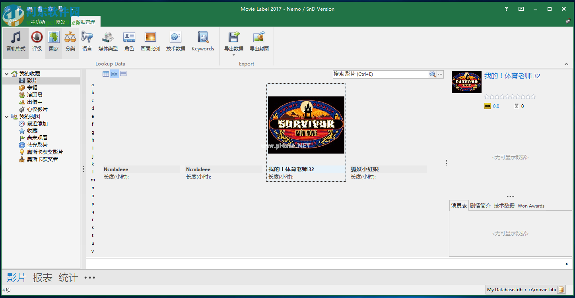Click the 导出数据 export data icon
Image resolution: width=575 pixels, height=298 pixels.
[234, 37]
